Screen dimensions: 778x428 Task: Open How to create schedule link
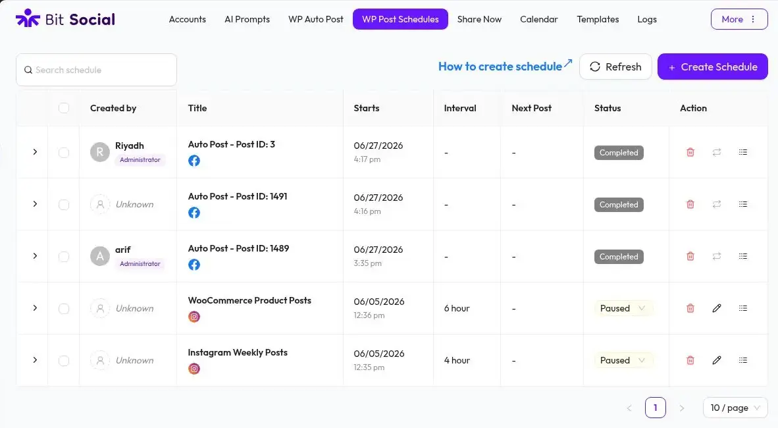(x=505, y=66)
